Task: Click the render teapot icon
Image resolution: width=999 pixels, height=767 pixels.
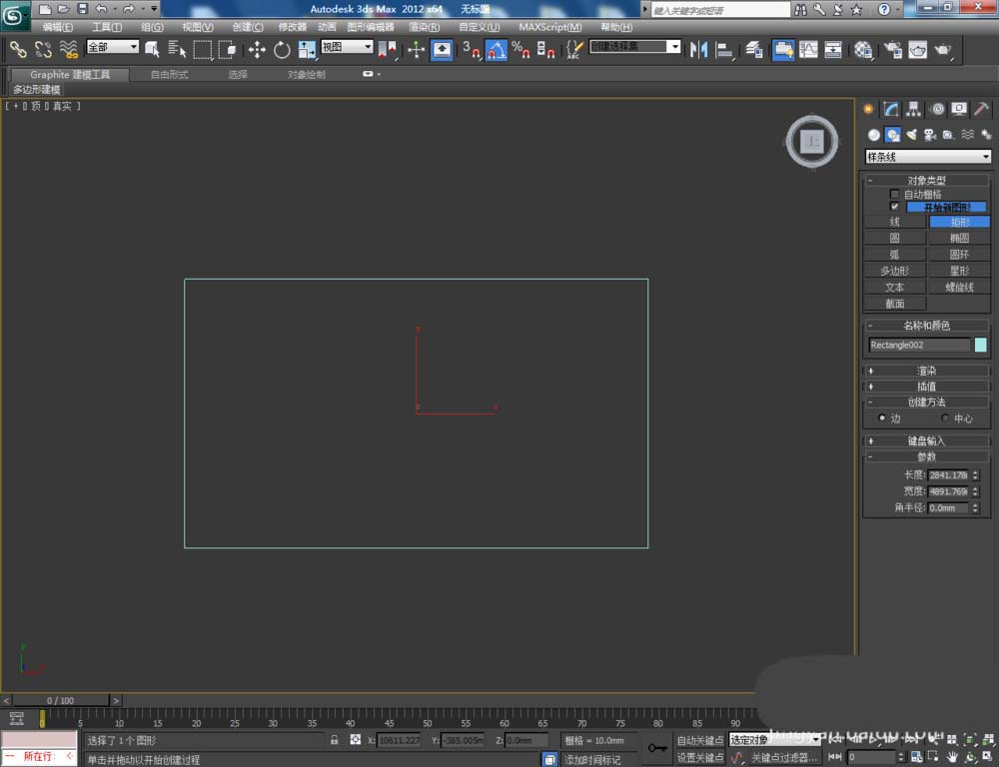Action: point(943,49)
